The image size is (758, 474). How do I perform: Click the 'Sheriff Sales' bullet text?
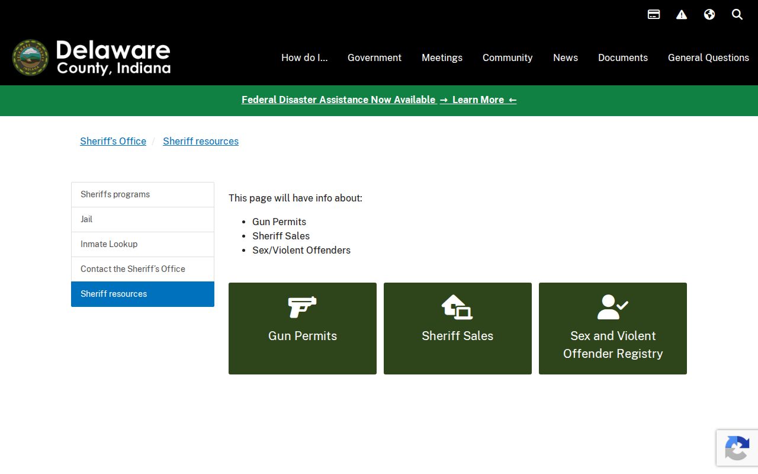click(x=281, y=236)
